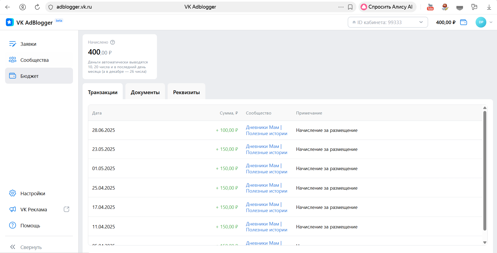Open Сообщества in the sidebar
The image size is (497, 253).
(x=34, y=60)
